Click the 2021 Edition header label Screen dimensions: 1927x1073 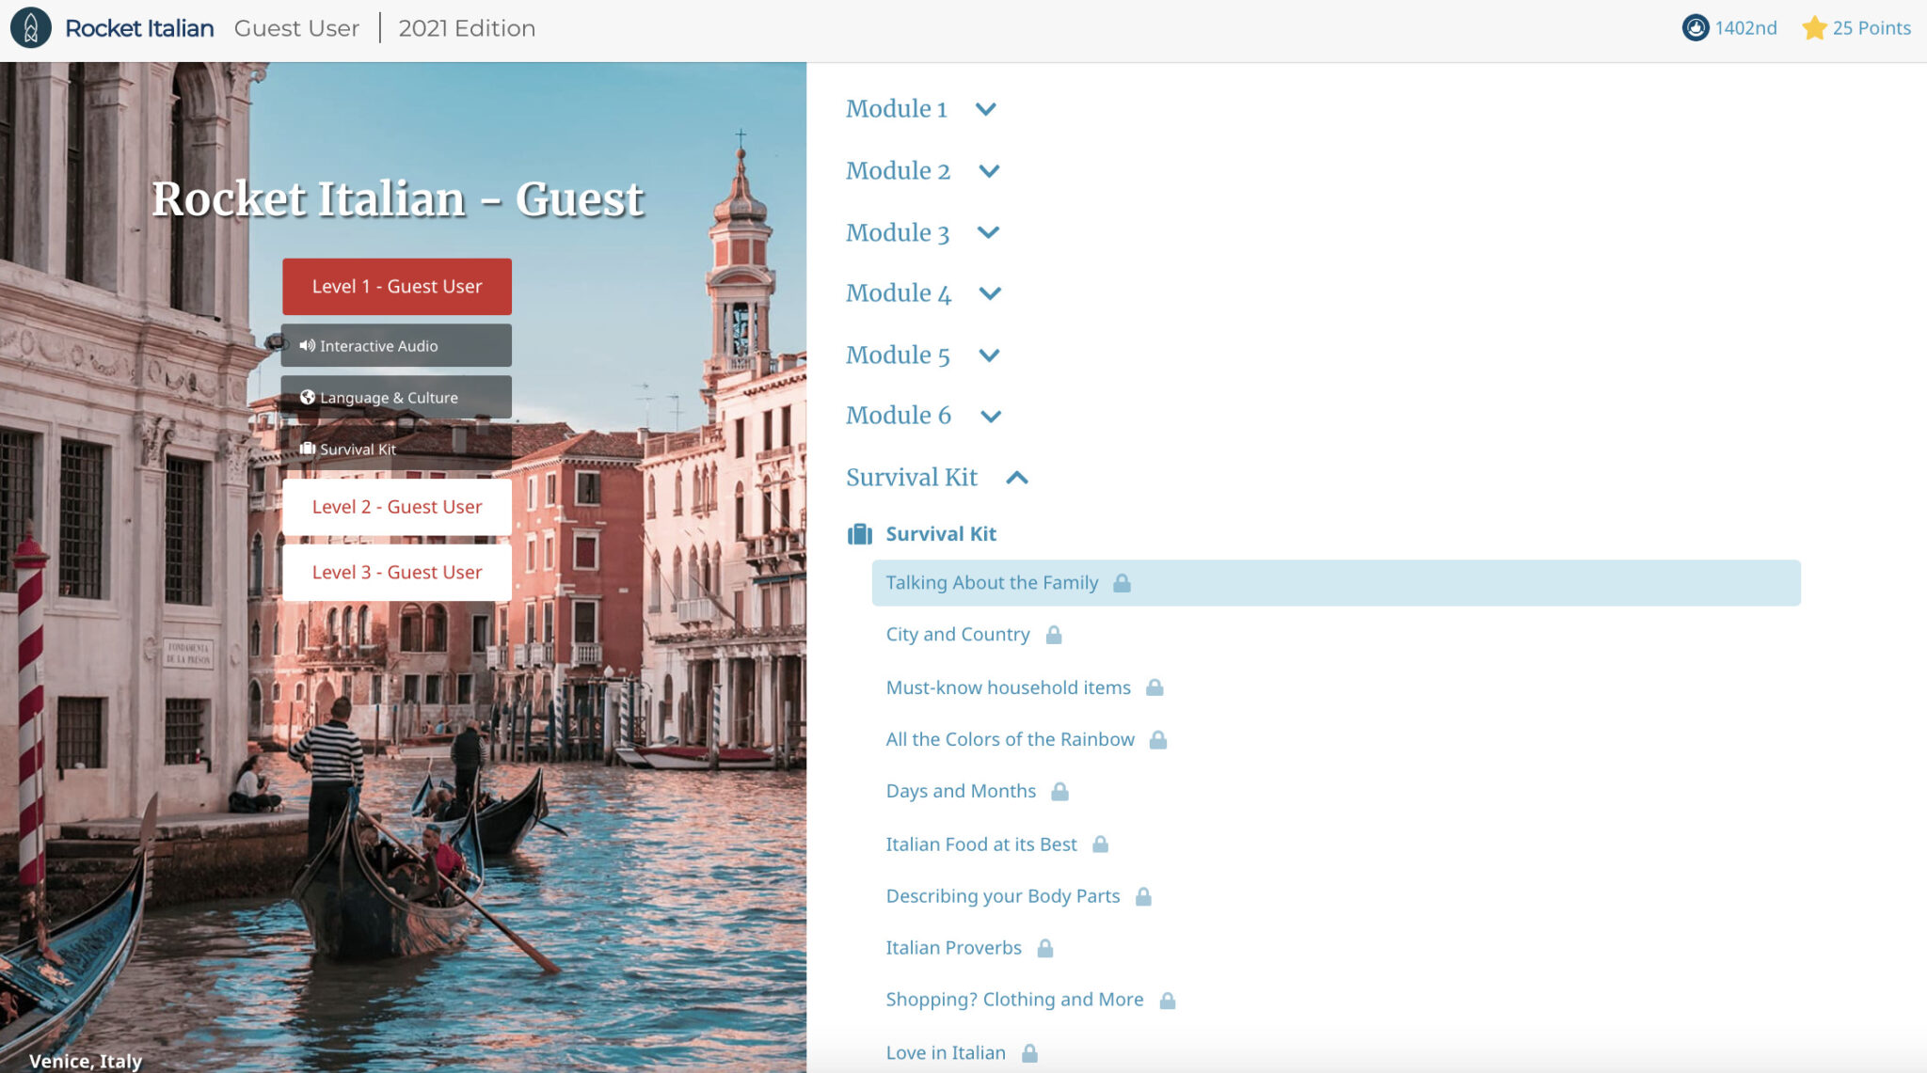467,28
